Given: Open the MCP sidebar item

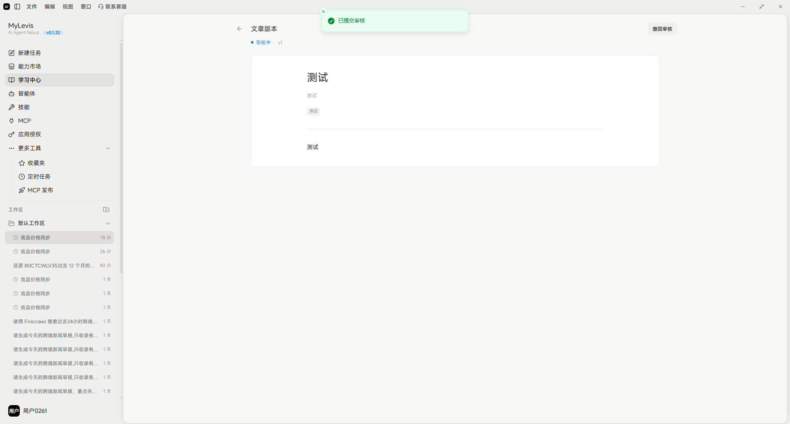Looking at the screenshot, I should (x=60, y=121).
